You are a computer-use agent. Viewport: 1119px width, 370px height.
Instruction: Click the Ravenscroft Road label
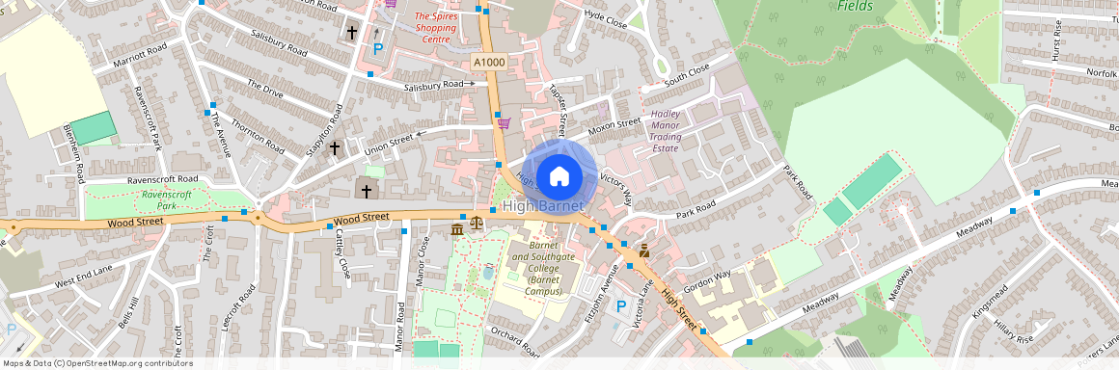pyautogui.click(x=162, y=179)
